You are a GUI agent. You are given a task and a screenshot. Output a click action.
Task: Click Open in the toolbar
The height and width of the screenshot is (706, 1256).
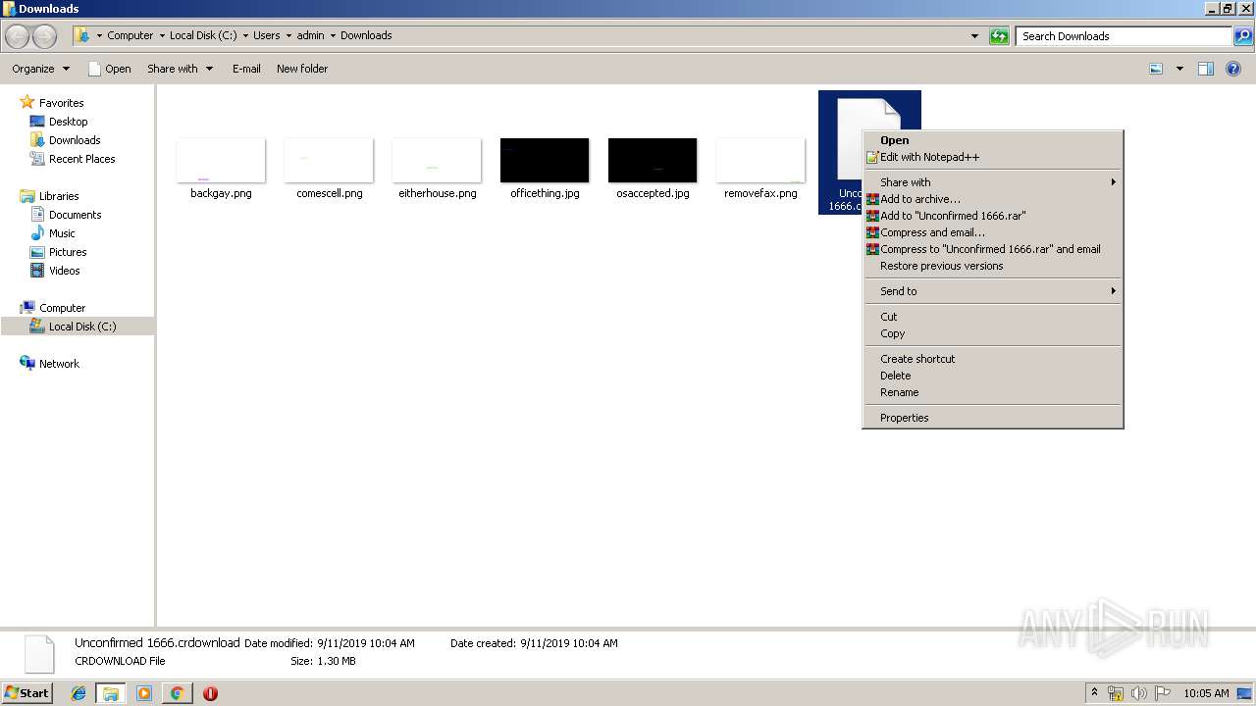pyautogui.click(x=110, y=69)
